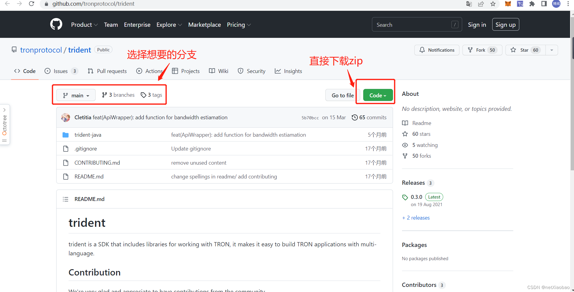Click the browser back arrow

coord(7,4)
